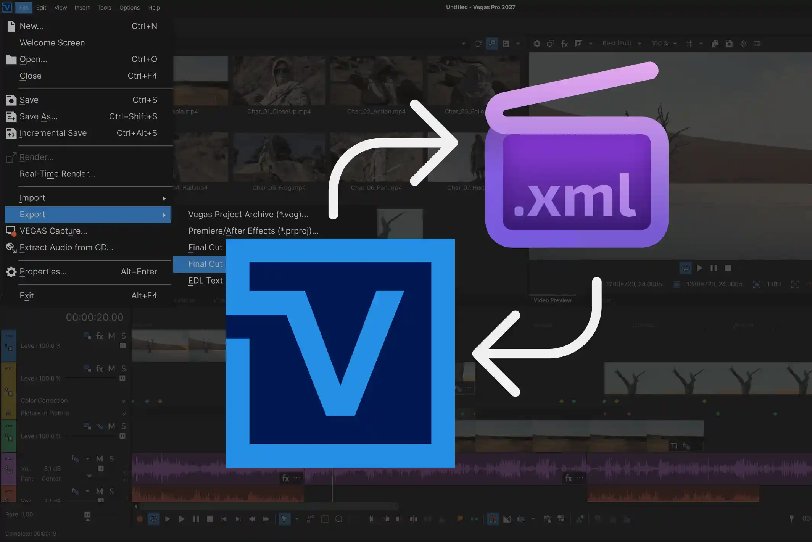This screenshot has height=542, width=812.
Task: Copy snapshot to clipboard in preview toolbar
Action: tap(715, 44)
